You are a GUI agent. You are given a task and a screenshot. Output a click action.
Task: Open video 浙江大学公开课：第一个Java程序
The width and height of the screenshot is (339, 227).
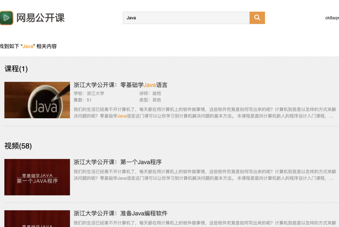point(118,162)
